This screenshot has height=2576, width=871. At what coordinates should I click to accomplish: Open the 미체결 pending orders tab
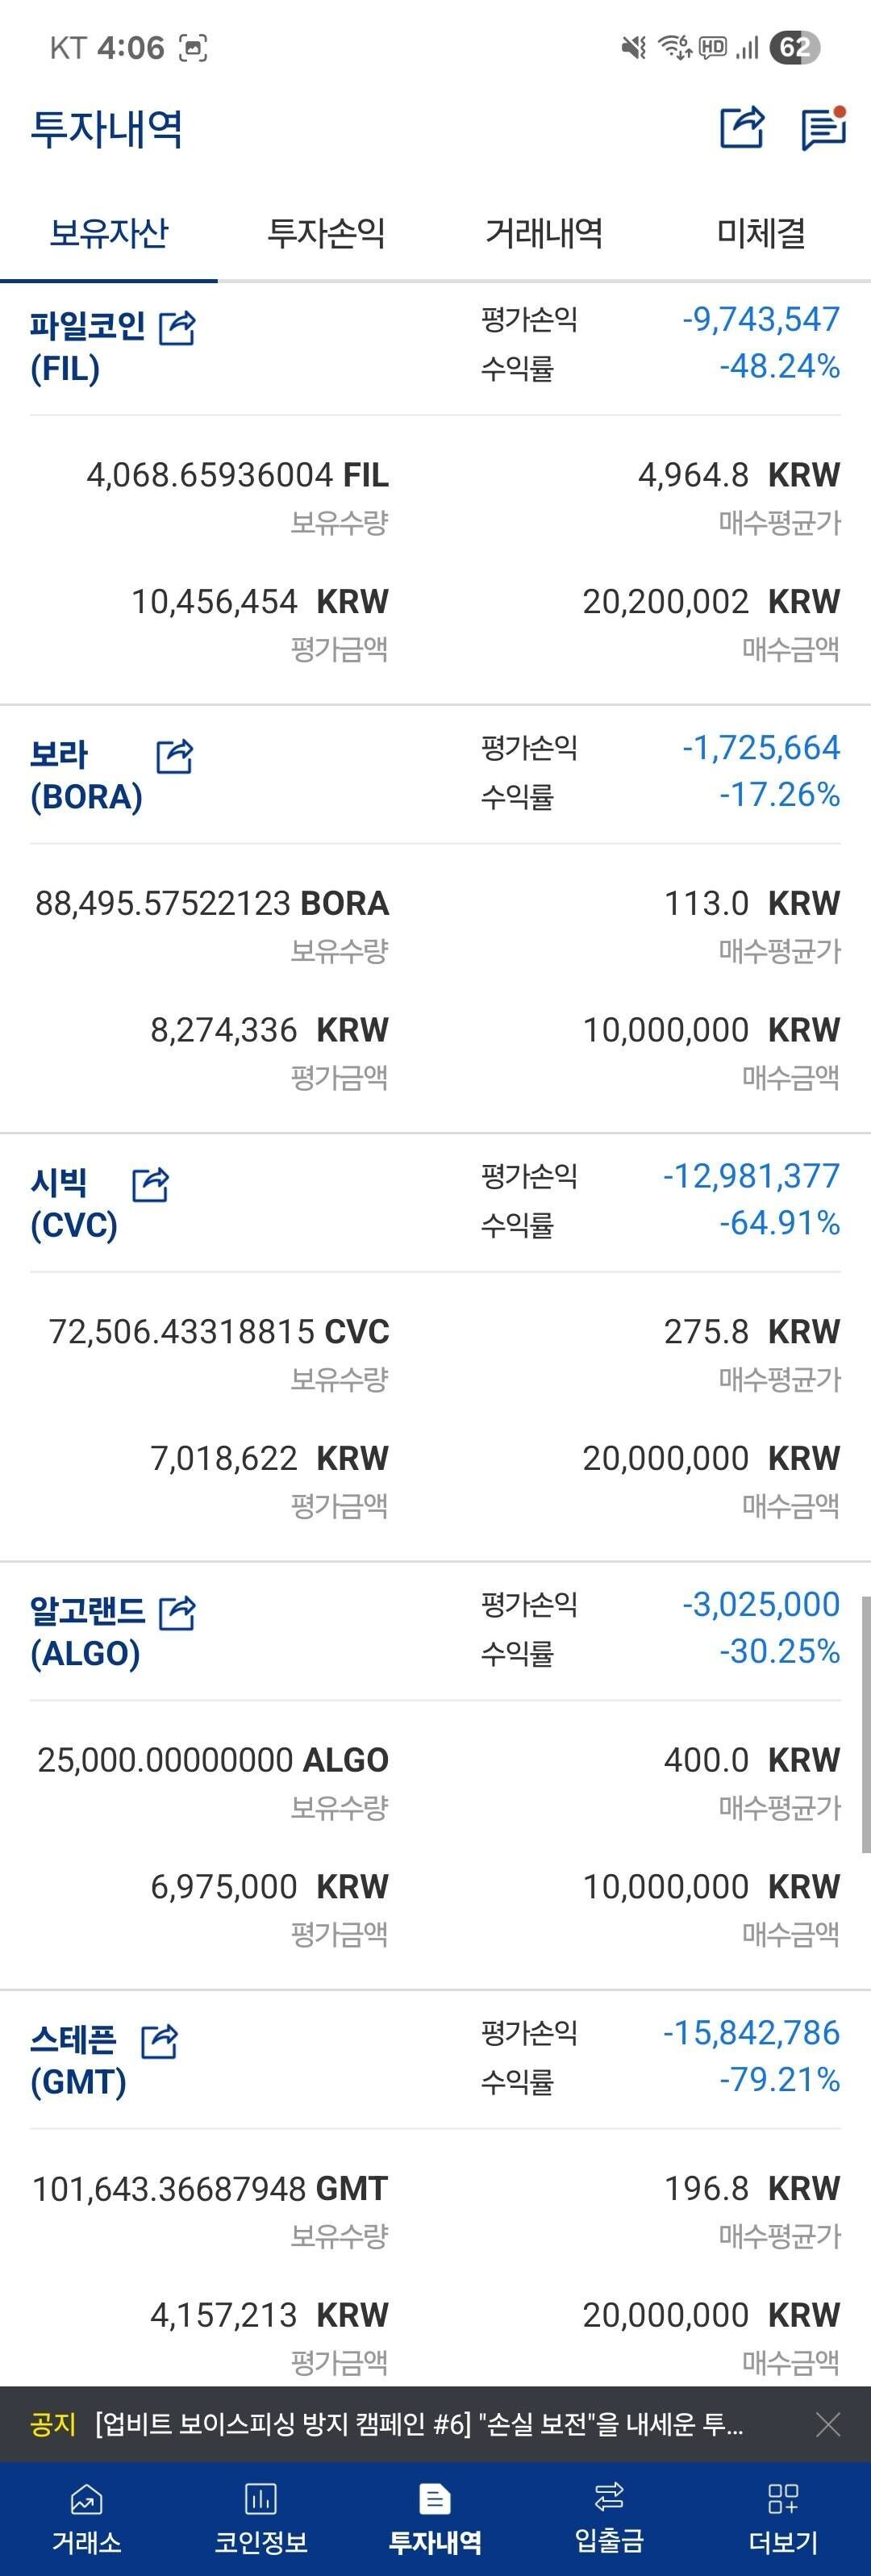click(761, 234)
